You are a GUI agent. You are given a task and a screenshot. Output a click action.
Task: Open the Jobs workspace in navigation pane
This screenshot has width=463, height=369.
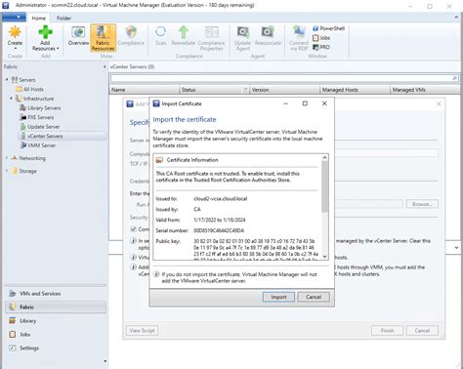click(x=56, y=334)
